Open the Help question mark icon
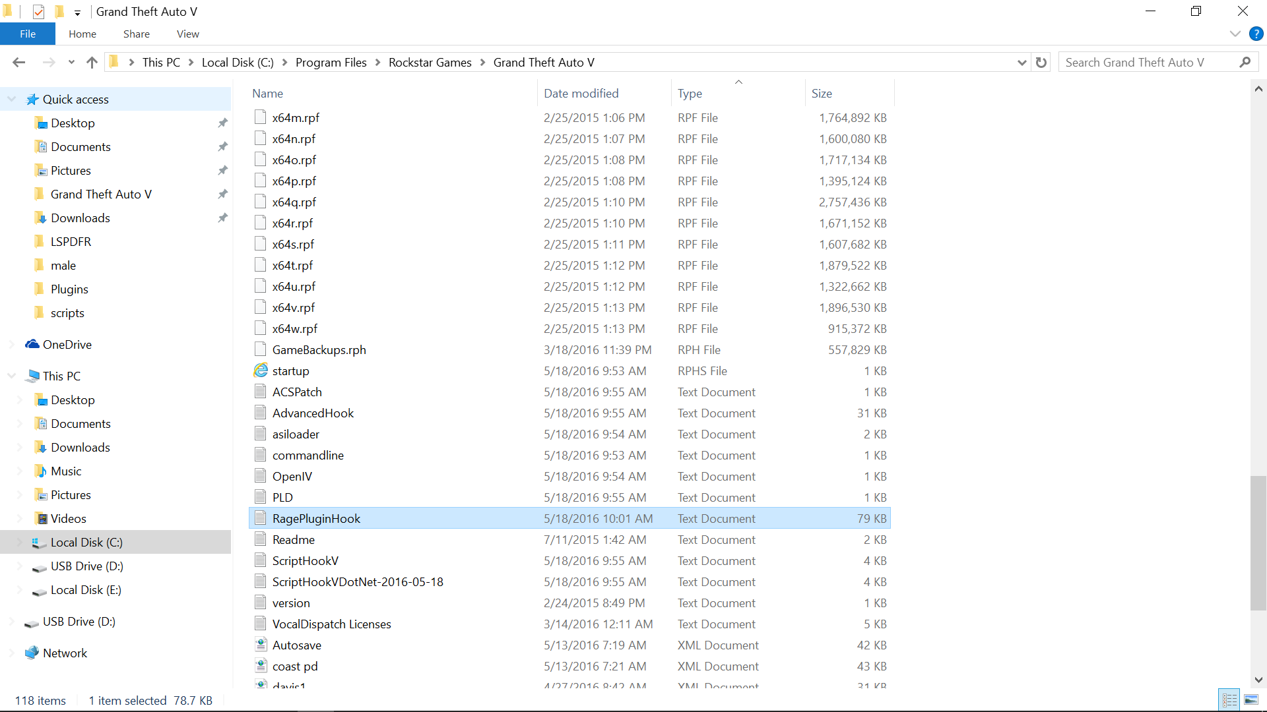The image size is (1267, 712). [x=1256, y=34]
